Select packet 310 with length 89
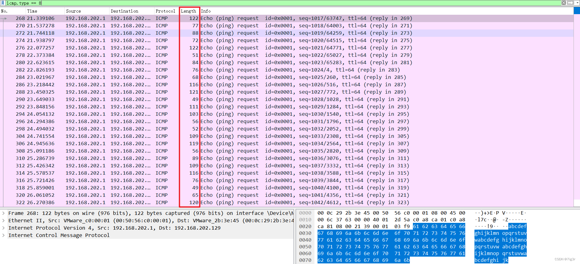 (287, 158)
